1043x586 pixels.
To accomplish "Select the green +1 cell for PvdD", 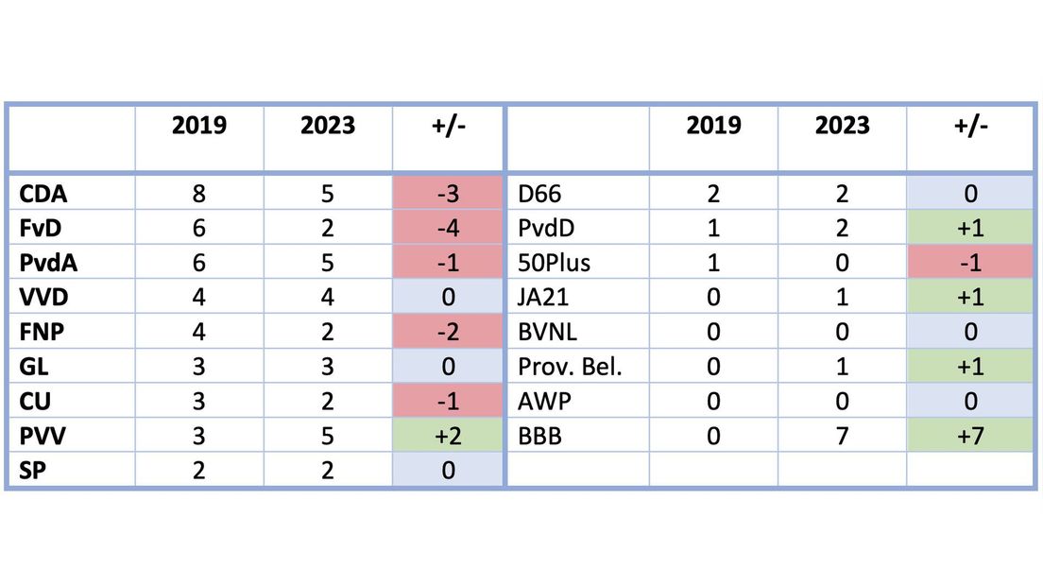I will click(x=970, y=229).
